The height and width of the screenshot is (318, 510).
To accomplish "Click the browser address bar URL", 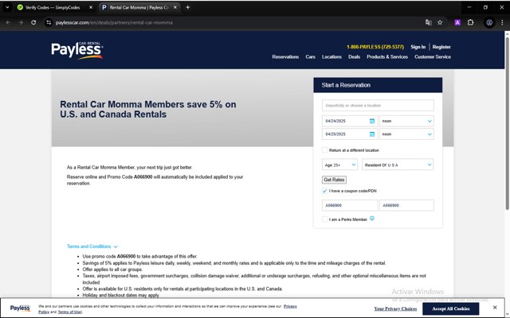I will click(114, 22).
